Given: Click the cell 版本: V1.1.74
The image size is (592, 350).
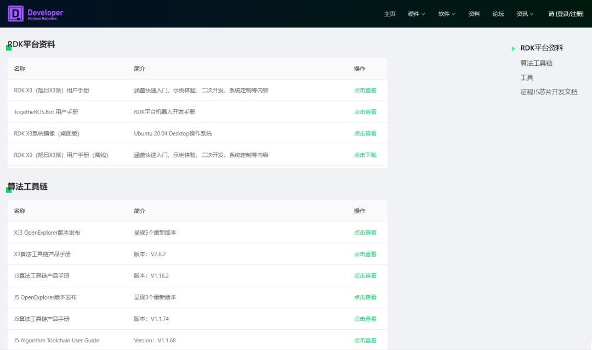Looking at the screenshot, I should tap(151, 319).
